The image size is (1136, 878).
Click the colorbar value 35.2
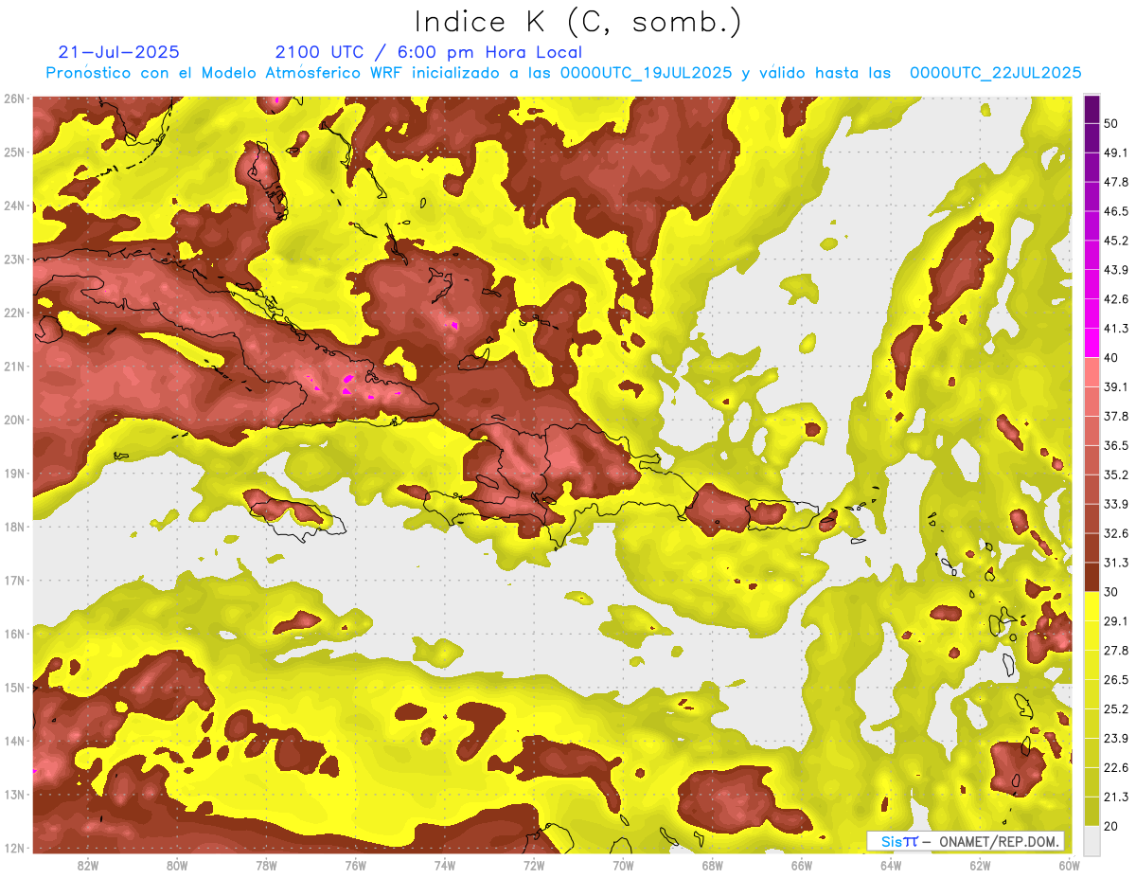tap(1116, 475)
